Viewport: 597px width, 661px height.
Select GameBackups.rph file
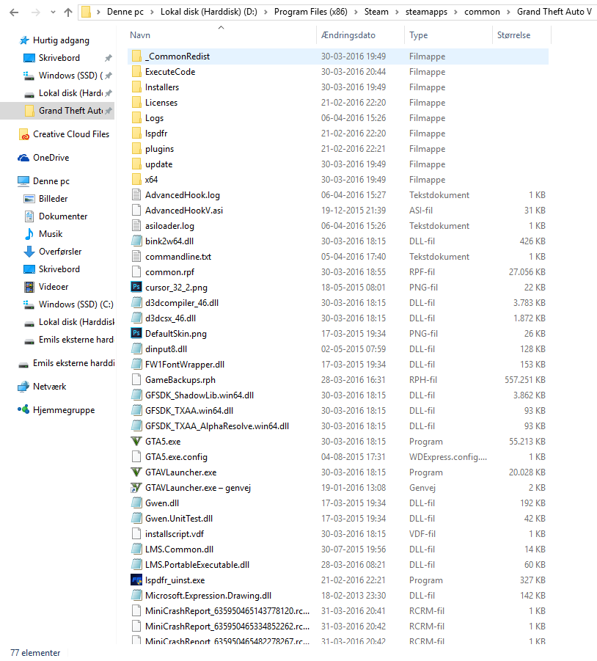(x=180, y=380)
